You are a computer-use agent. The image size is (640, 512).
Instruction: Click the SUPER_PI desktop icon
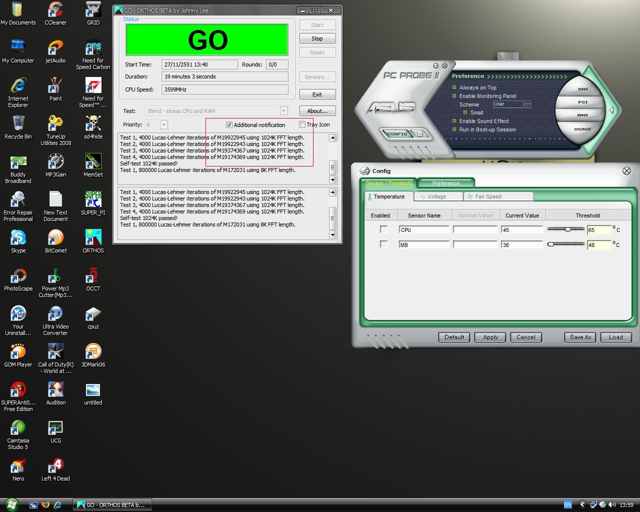pos(93,203)
